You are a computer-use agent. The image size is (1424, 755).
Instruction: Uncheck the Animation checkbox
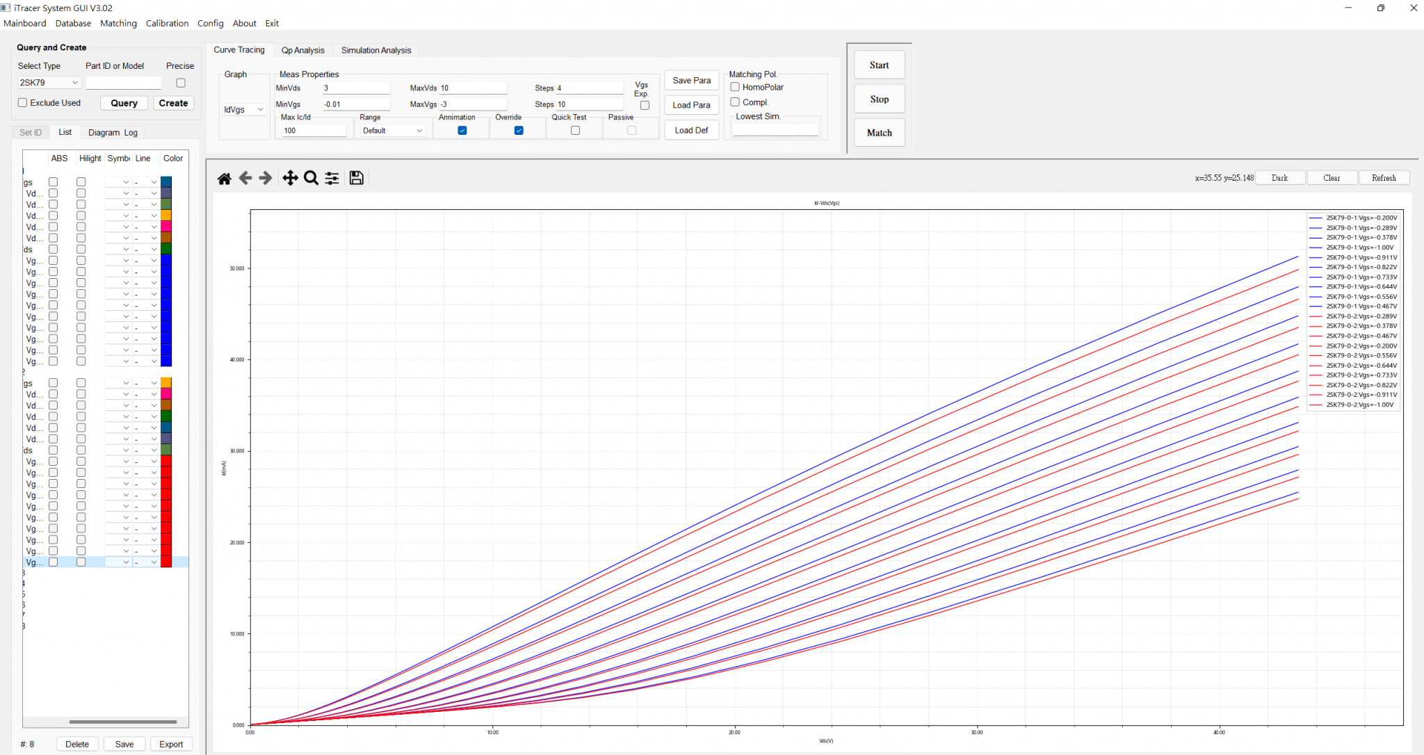click(462, 131)
